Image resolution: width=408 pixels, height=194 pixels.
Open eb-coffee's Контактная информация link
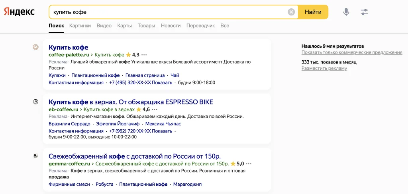(76, 131)
